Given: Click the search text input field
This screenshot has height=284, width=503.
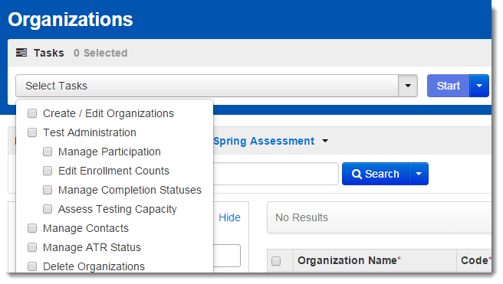Looking at the screenshot, I should (x=275, y=174).
